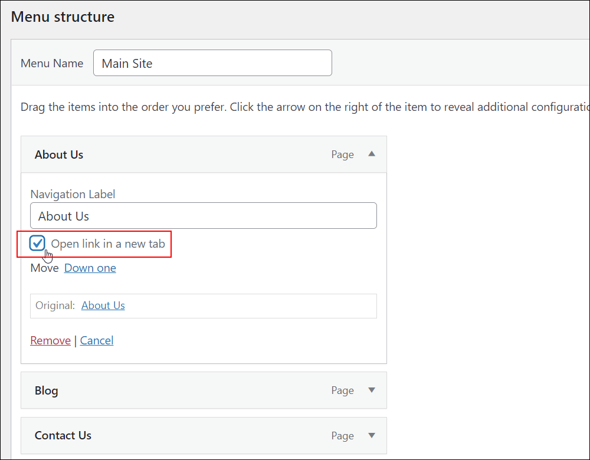Remove the About Us menu item
The width and height of the screenshot is (590, 460).
(x=50, y=340)
